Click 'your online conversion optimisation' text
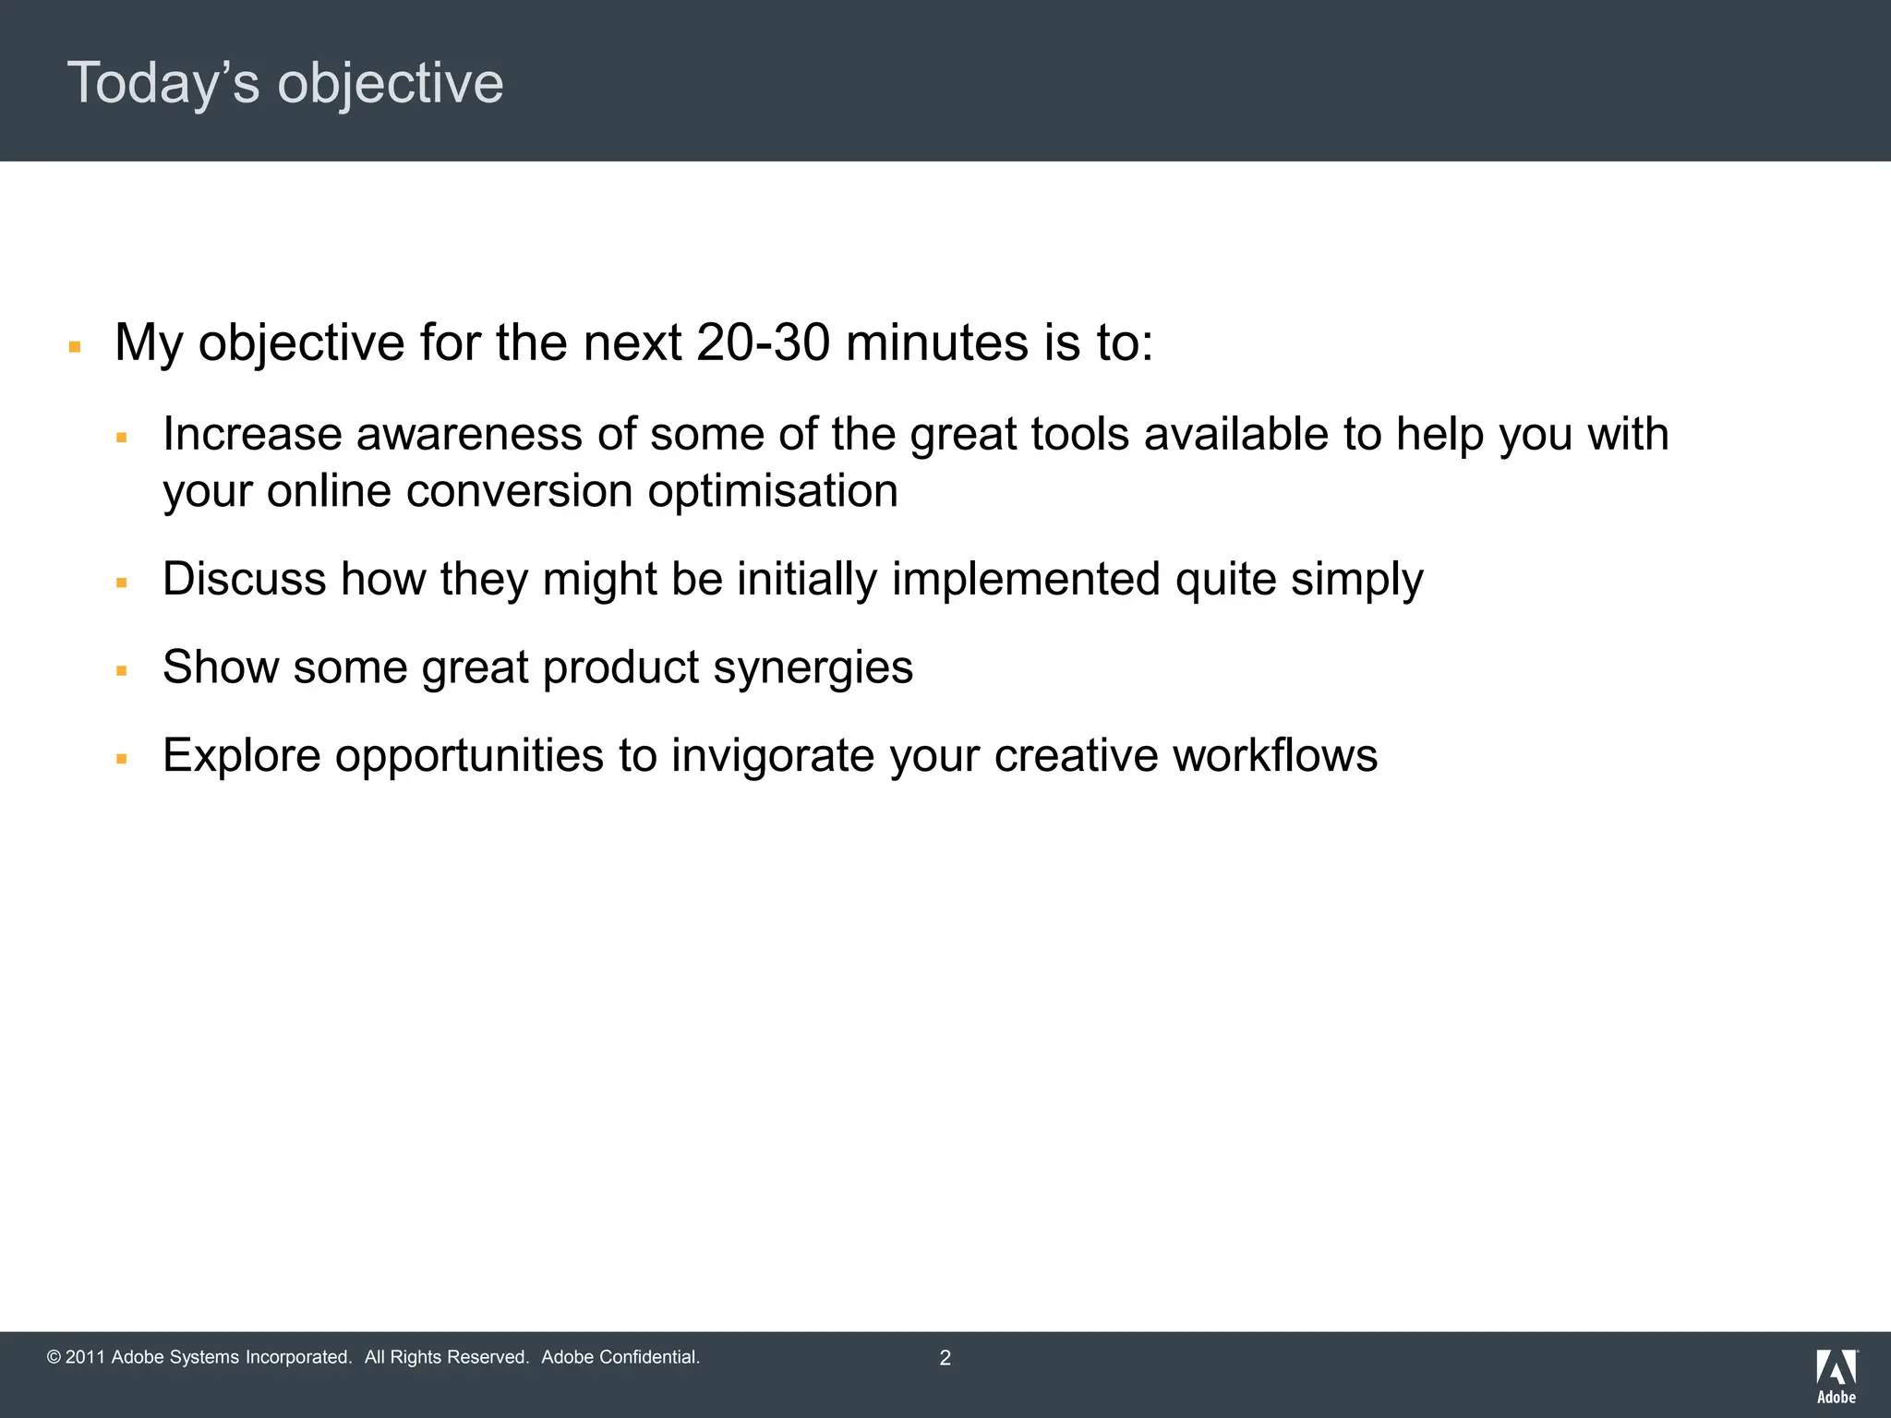Viewport: 1891px width, 1418px height. (x=530, y=490)
